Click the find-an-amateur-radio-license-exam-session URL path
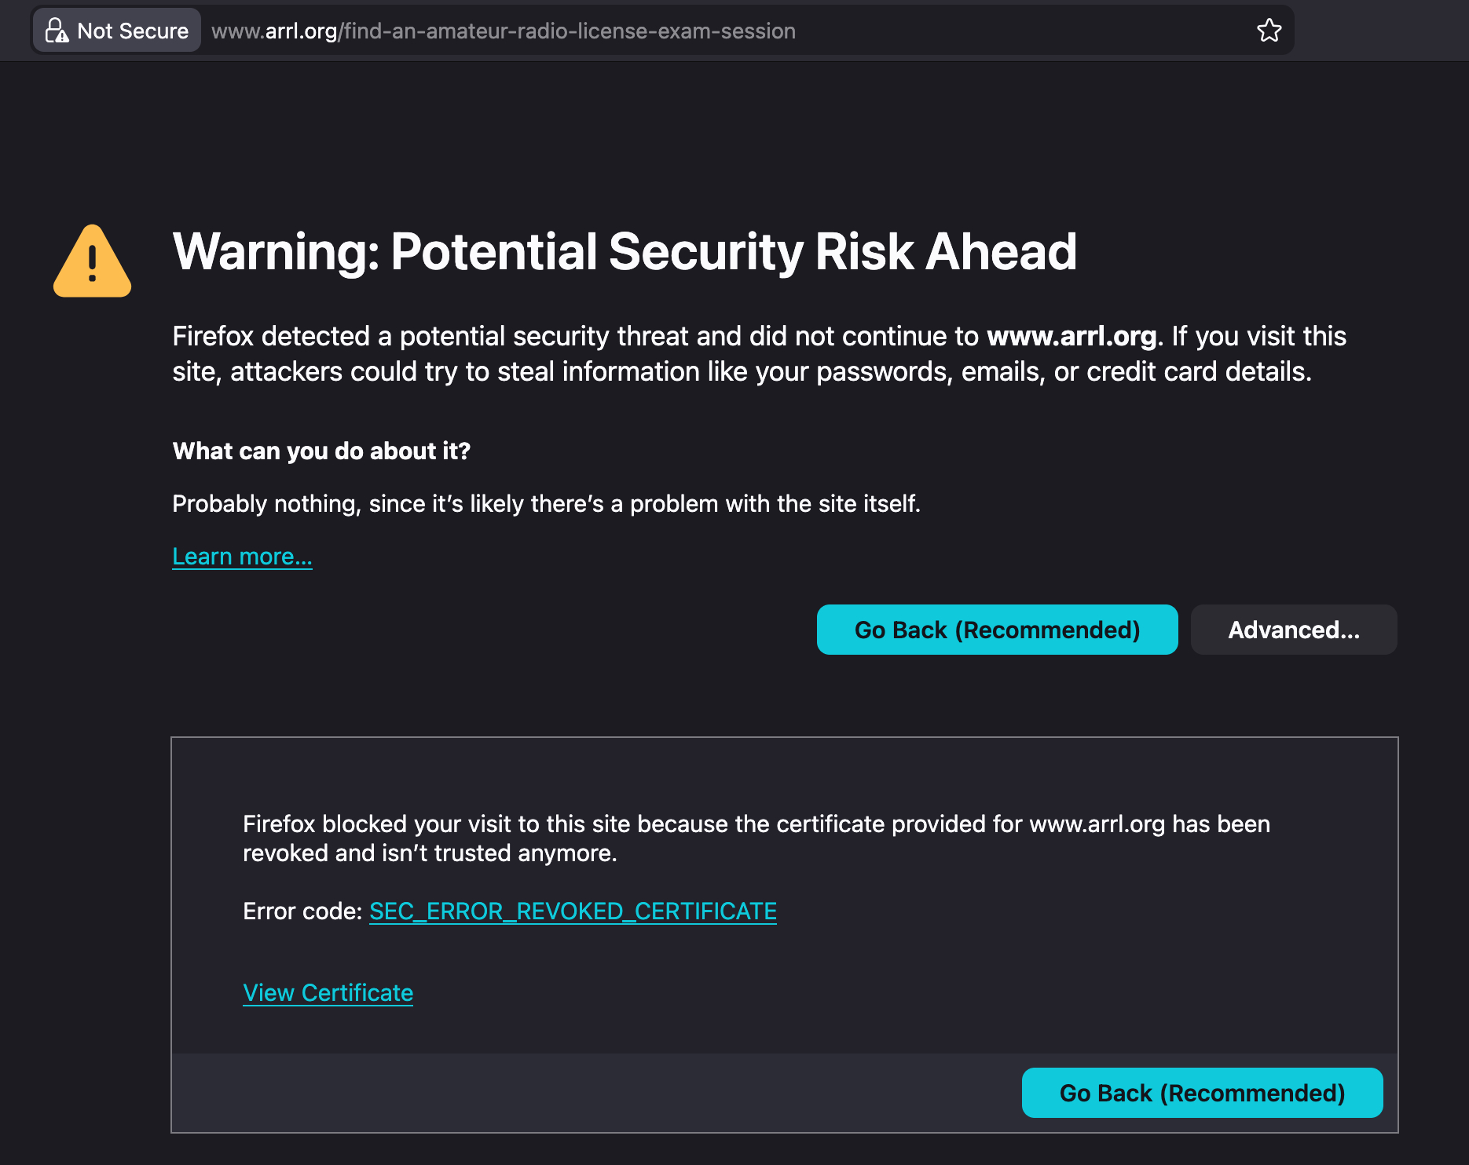This screenshot has height=1165, width=1469. coord(570,31)
